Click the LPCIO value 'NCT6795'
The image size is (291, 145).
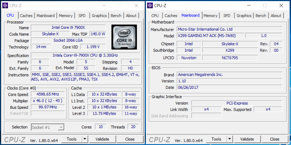[230, 58]
